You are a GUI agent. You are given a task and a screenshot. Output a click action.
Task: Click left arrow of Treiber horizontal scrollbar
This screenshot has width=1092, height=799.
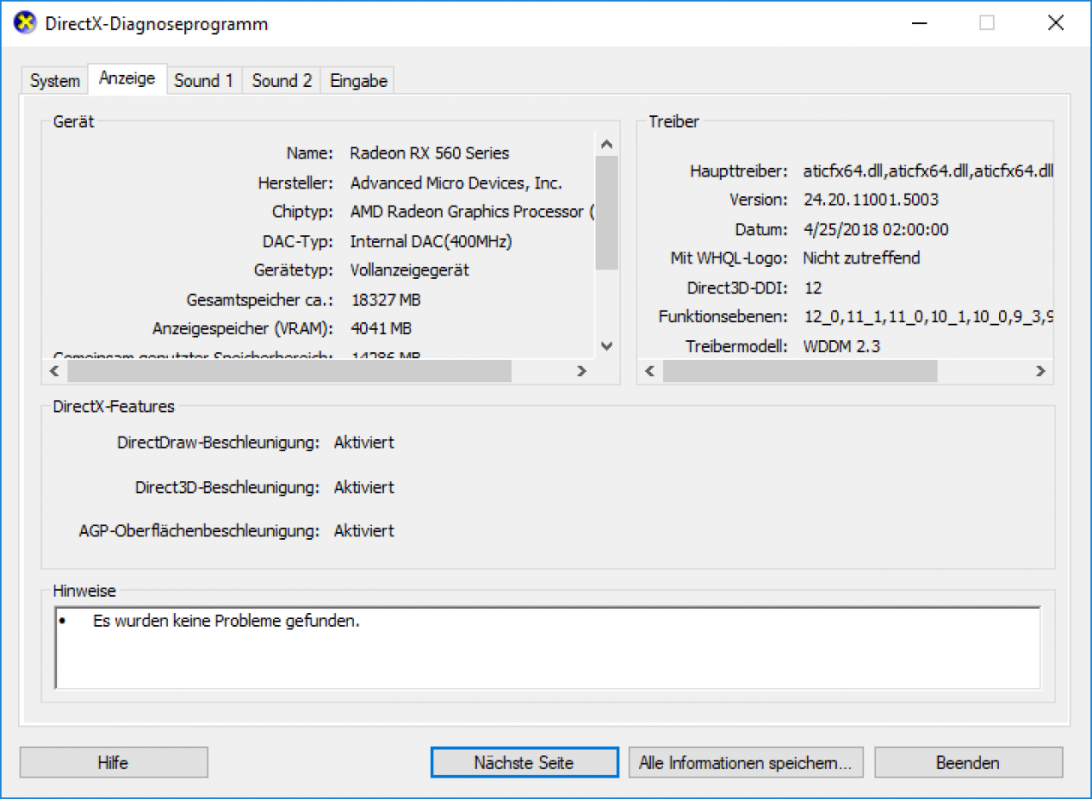pyautogui.click(x=650, y=371)
